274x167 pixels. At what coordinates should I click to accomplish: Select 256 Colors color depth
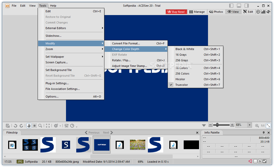pos(195,74)
